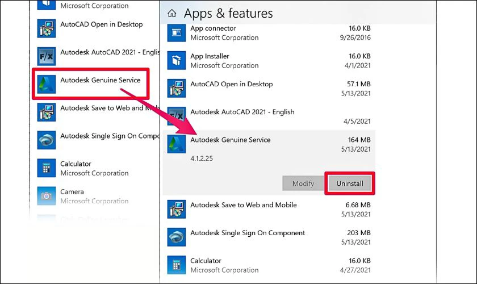Select Autodesk Single Sign On Component name, right list
Viewport: 477px width, 284px height.
pyautogui.click(x=248, y=233)
